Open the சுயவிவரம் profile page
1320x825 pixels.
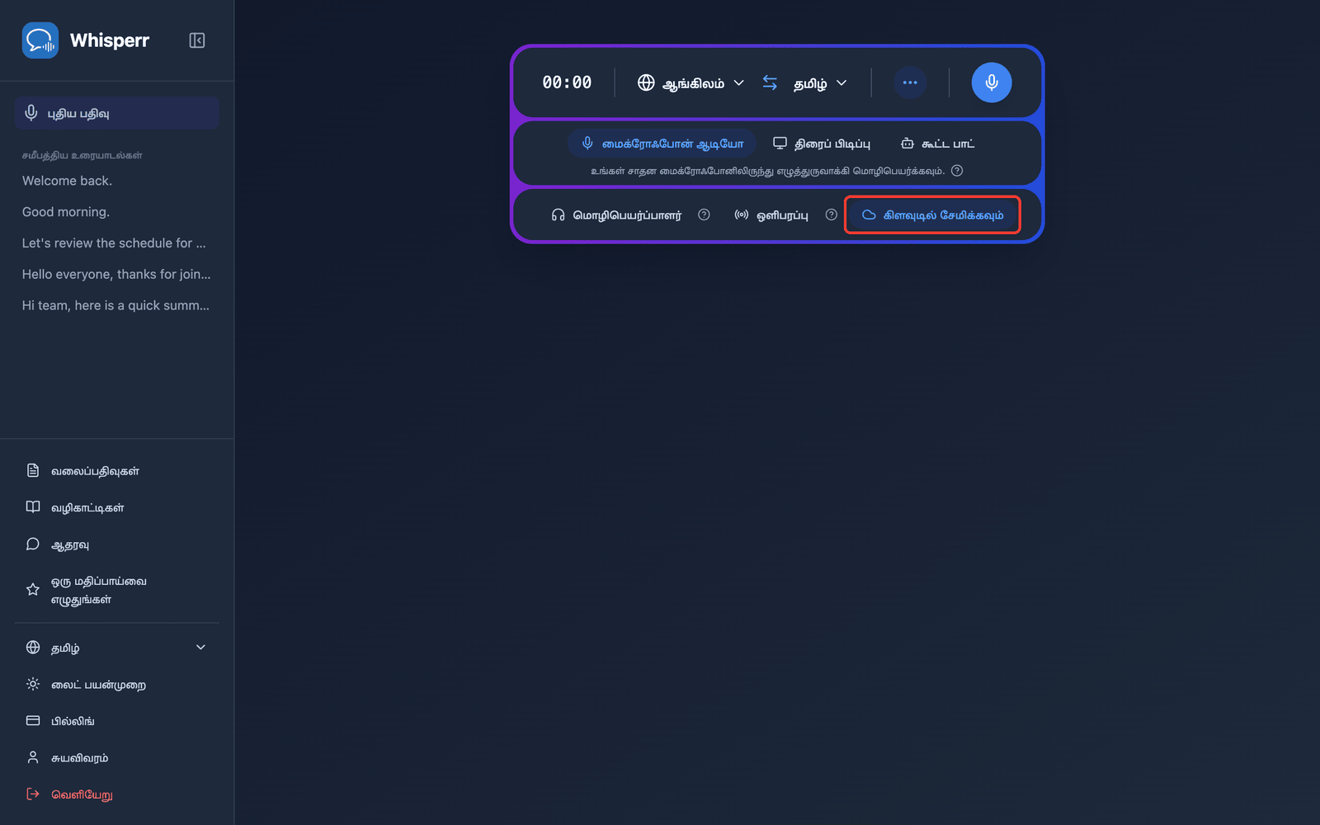[116, 757]
